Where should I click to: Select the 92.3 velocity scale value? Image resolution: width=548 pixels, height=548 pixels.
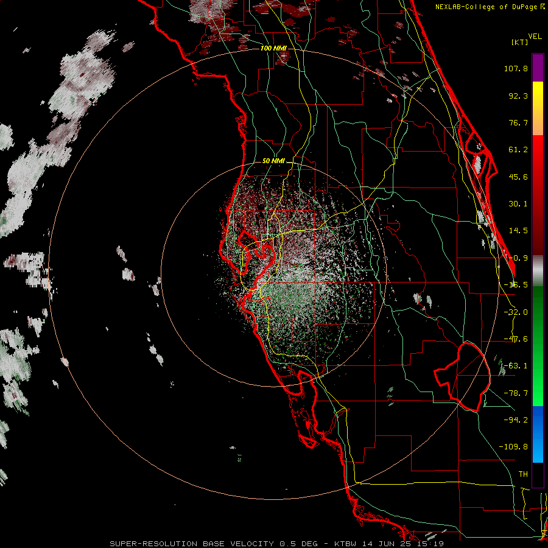[518, 96]
